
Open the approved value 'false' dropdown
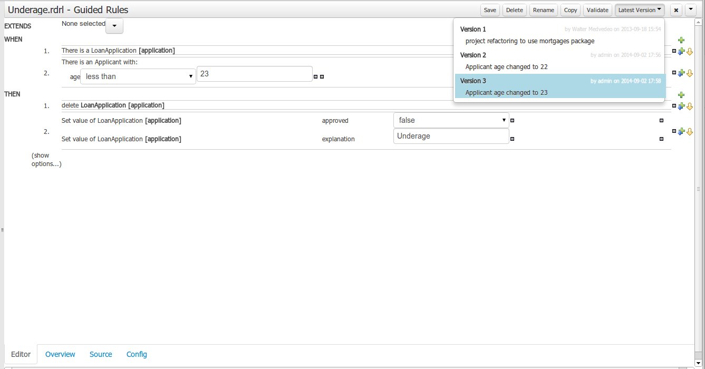click(x=451, y=120)
